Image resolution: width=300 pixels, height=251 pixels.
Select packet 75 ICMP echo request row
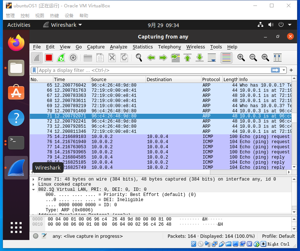coord(161,137)
